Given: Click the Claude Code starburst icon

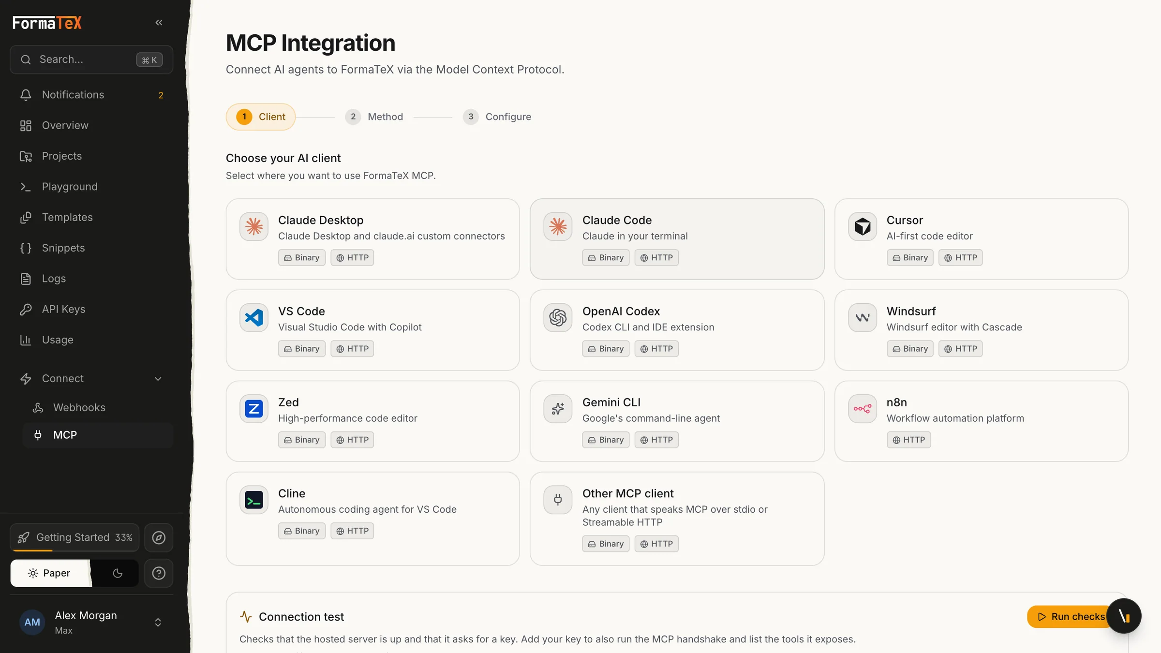Looking at the screenshot, I should coord(558,226).
